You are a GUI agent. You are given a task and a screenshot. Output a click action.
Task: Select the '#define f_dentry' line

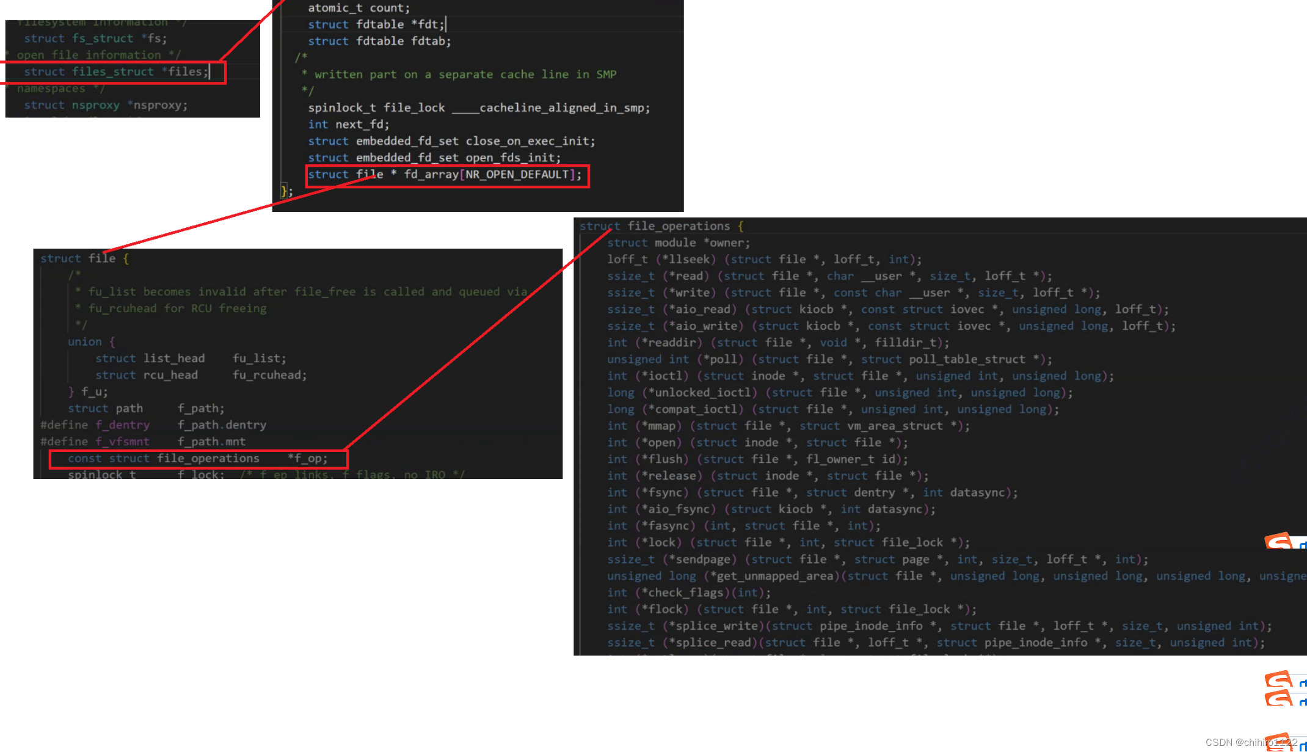(x=153, y=425)
